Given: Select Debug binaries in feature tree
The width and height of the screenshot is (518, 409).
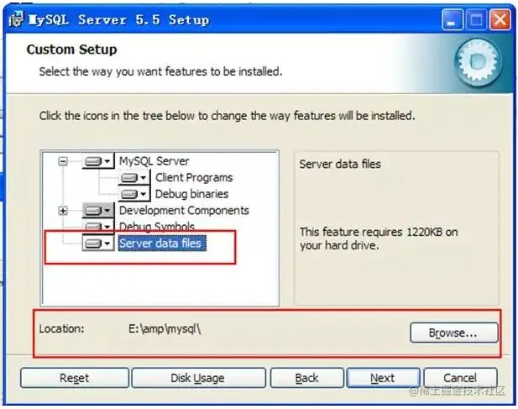Looking at the screenshot, I should pyautogui.click(x=191, y=194).
